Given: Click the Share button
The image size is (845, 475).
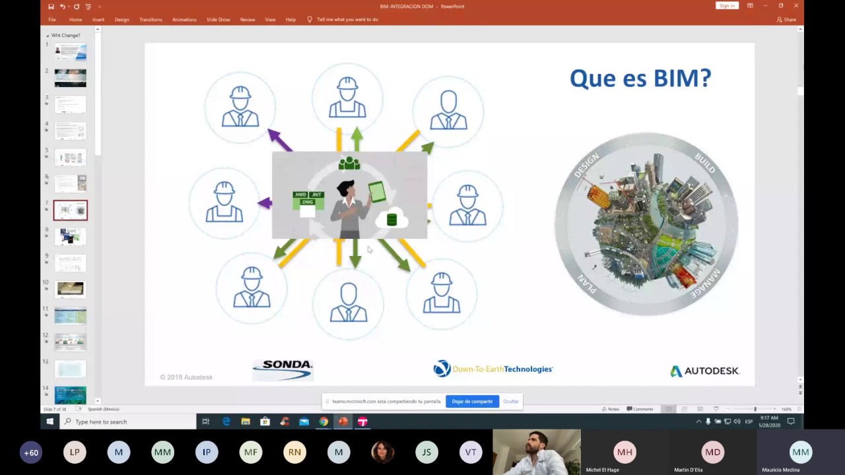Looking at the screenshot, I should coord(787,20).
